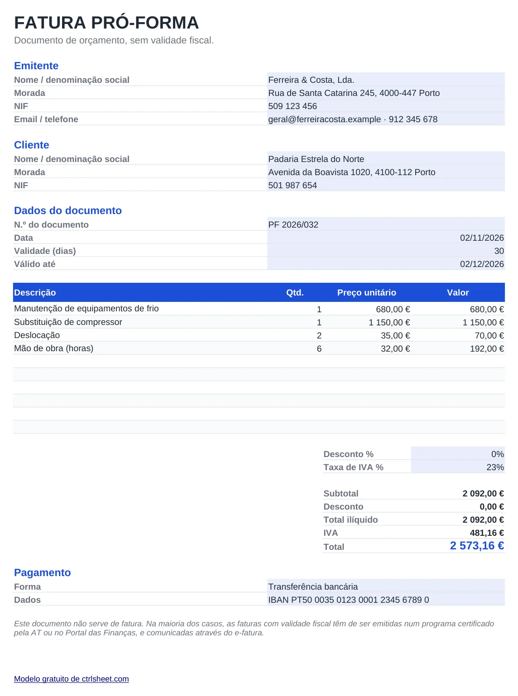
Task: Click the 'N.º do documento' label
Action: pos(51,224)
